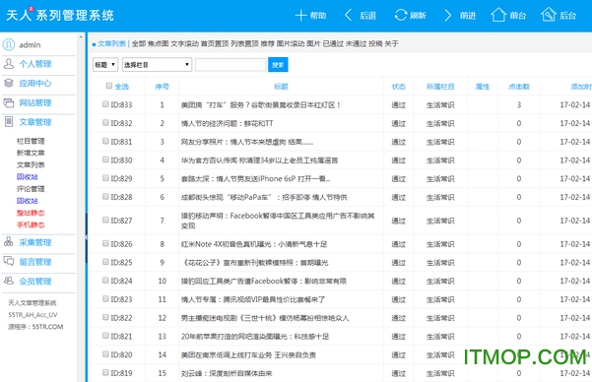Open 采集管理 via its network icon
The width and height of the screenshot is (592, 382).
[8, 241]
